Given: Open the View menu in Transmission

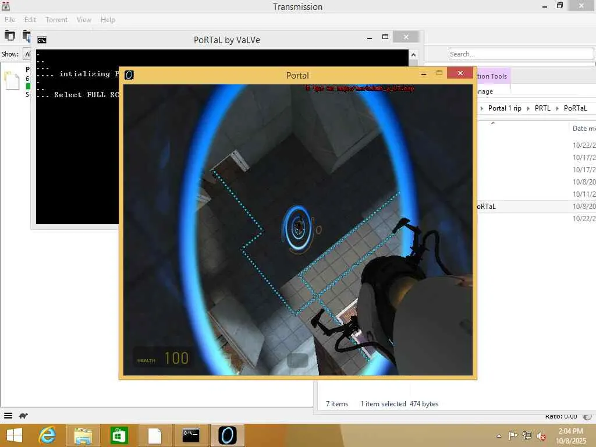Looking at the screenshot, I should [x=84, y=20].
